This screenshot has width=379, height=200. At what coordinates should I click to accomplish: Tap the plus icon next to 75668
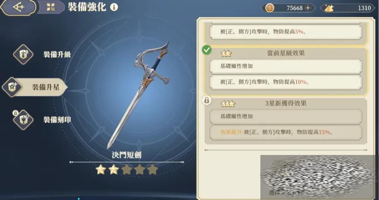pyautogui.click(x=308, y=8)
